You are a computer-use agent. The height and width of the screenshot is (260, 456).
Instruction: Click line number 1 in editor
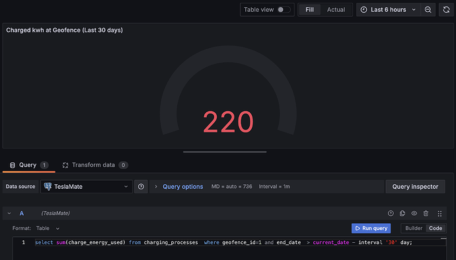[24, 242]
